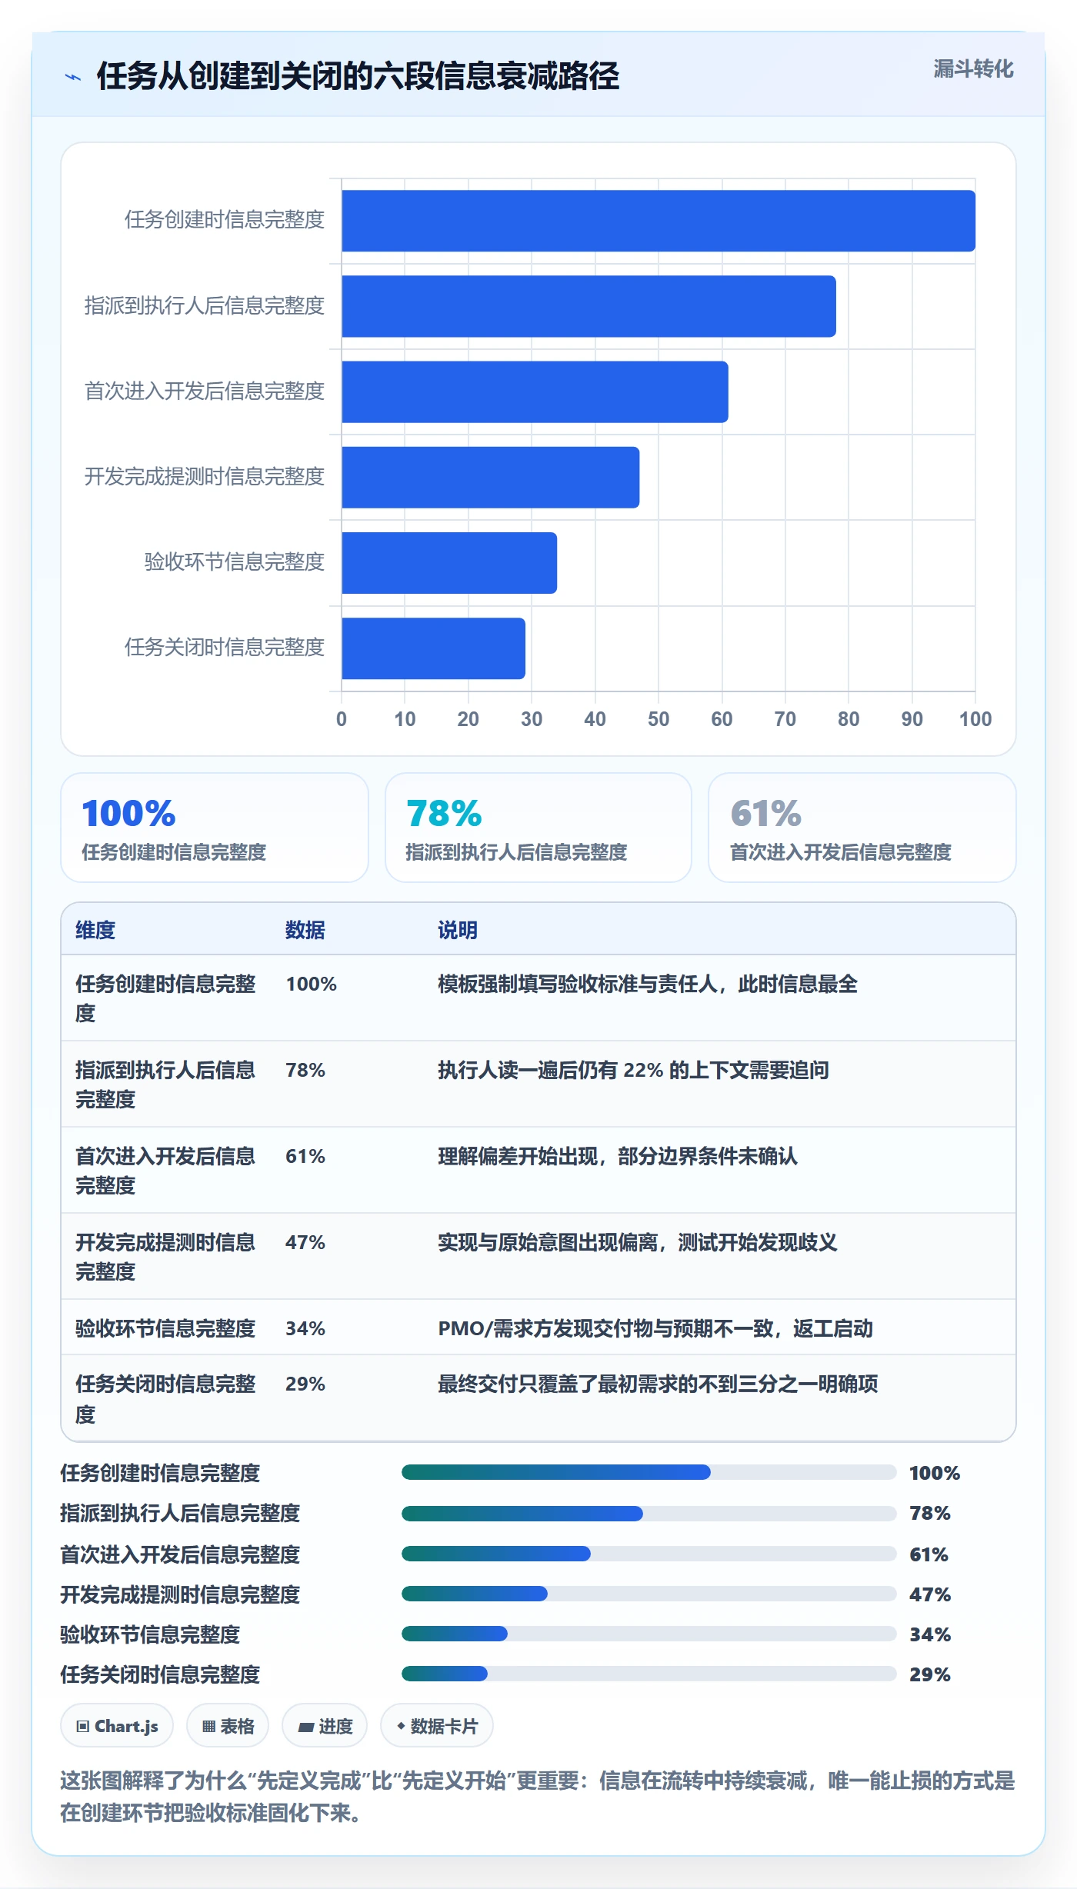Select the 进度 tag chip

click(325, 1726)
